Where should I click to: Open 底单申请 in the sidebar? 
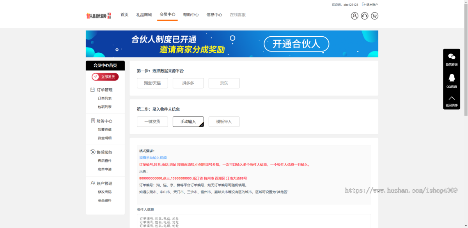pyautogui.click(x=105, y=169)
